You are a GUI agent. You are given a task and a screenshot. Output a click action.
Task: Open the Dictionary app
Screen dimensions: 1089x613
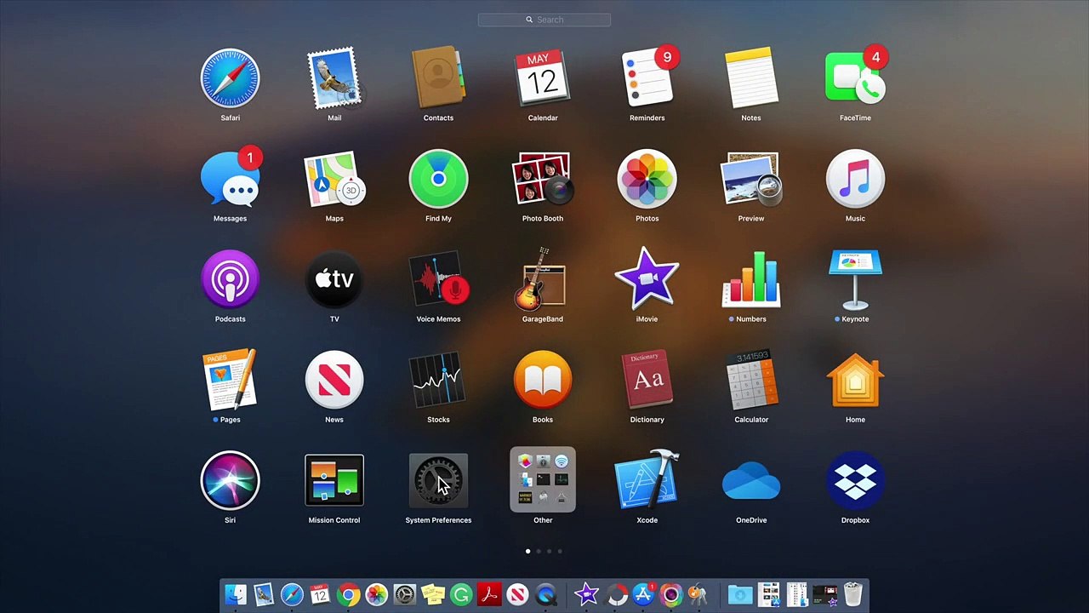click(x=647, y=380)
